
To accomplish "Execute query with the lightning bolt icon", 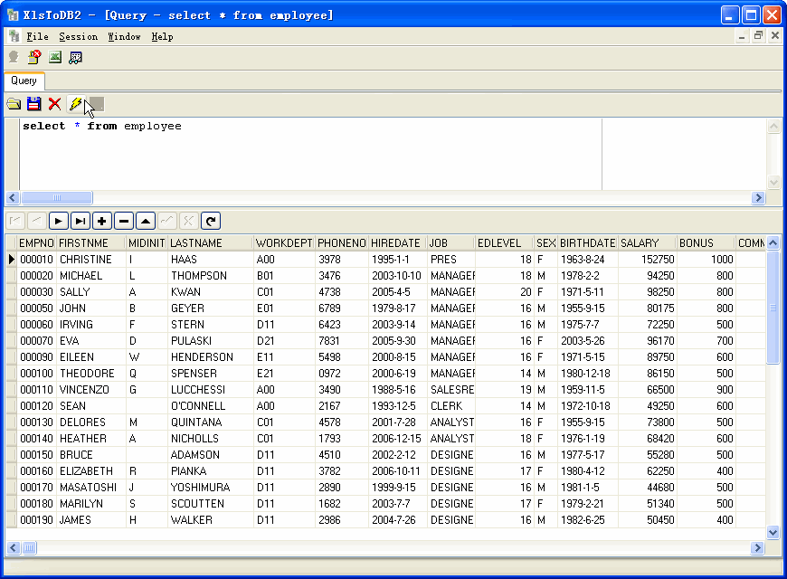I will (75, 104).
